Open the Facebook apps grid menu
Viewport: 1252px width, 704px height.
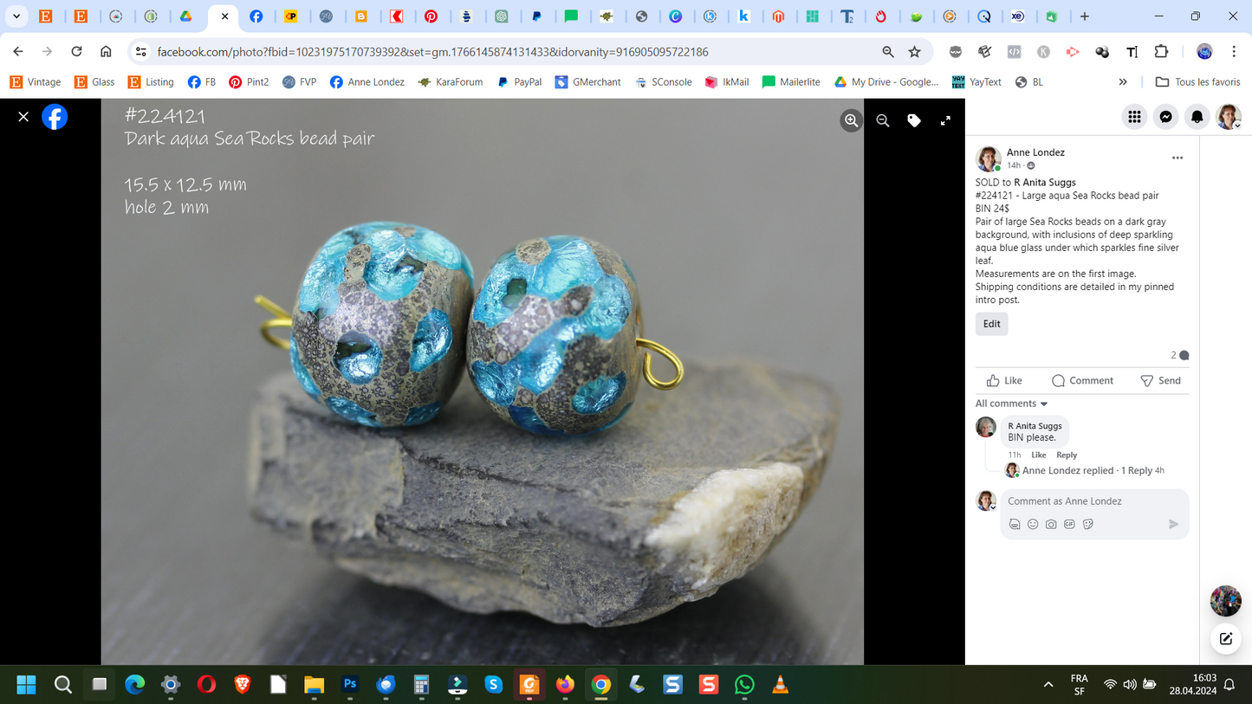(x=1134, y=117)
